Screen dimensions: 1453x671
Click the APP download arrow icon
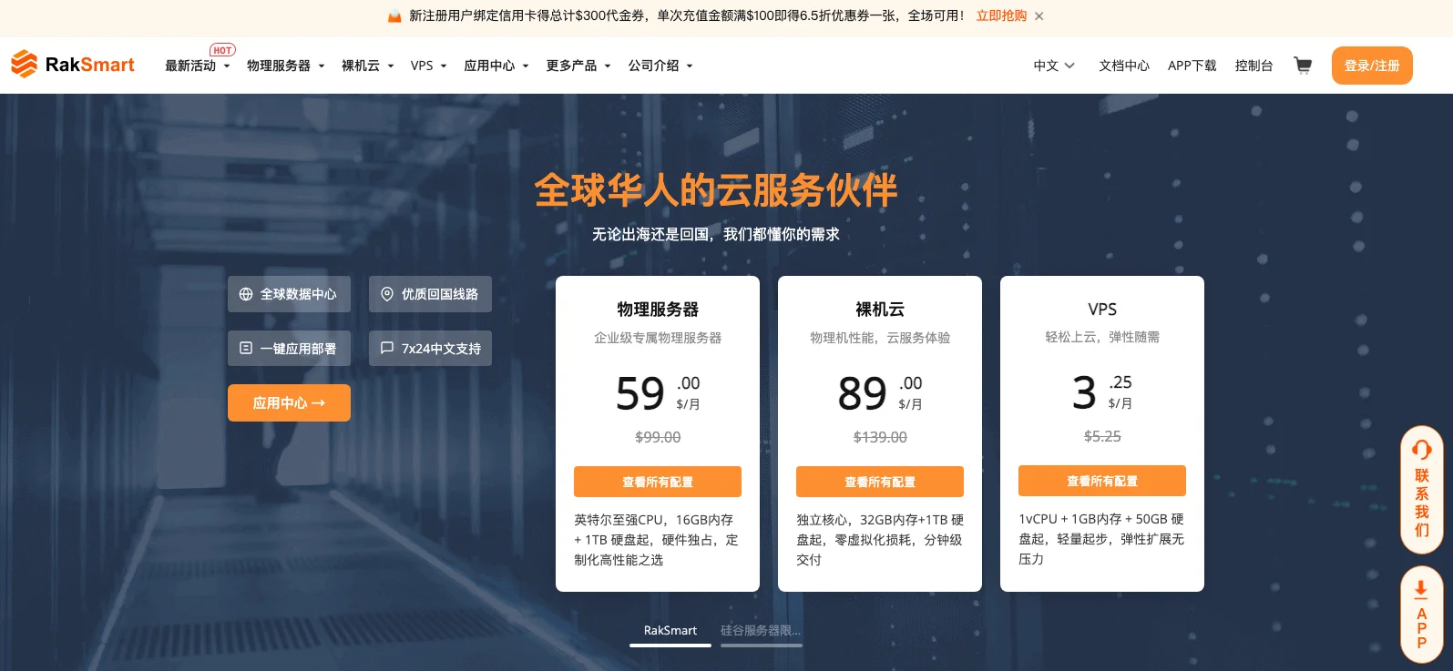tap(1421, 590)
